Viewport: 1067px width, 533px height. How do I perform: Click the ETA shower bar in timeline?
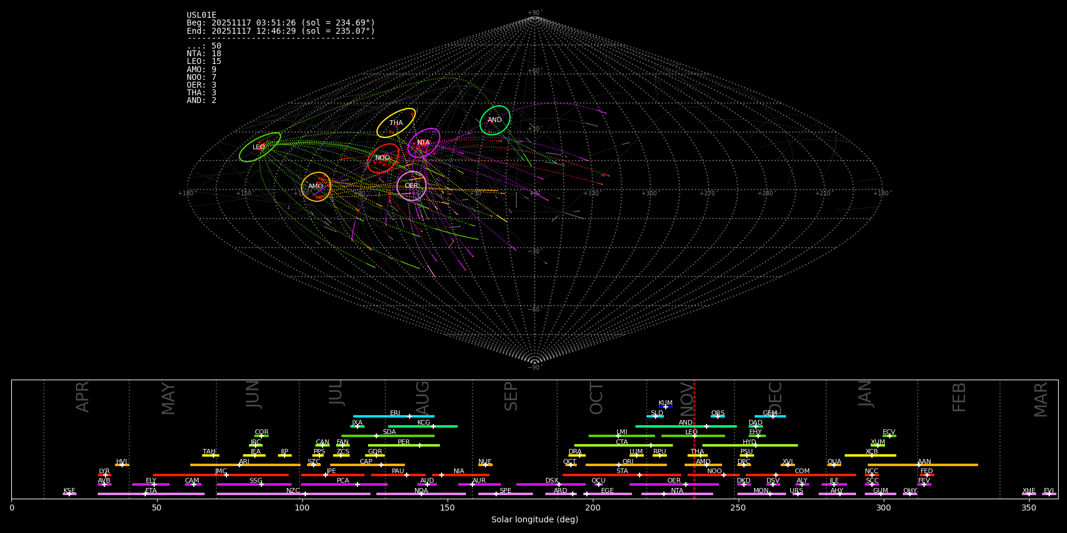click(x=151, y=494)
